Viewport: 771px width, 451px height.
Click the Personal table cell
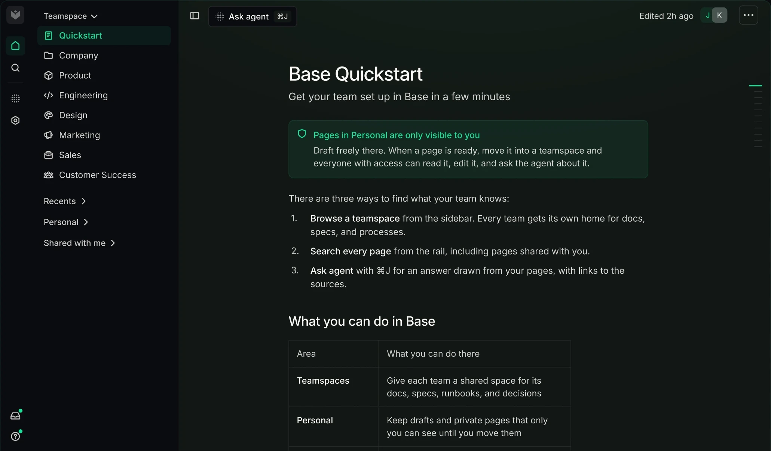click(334, 427)
